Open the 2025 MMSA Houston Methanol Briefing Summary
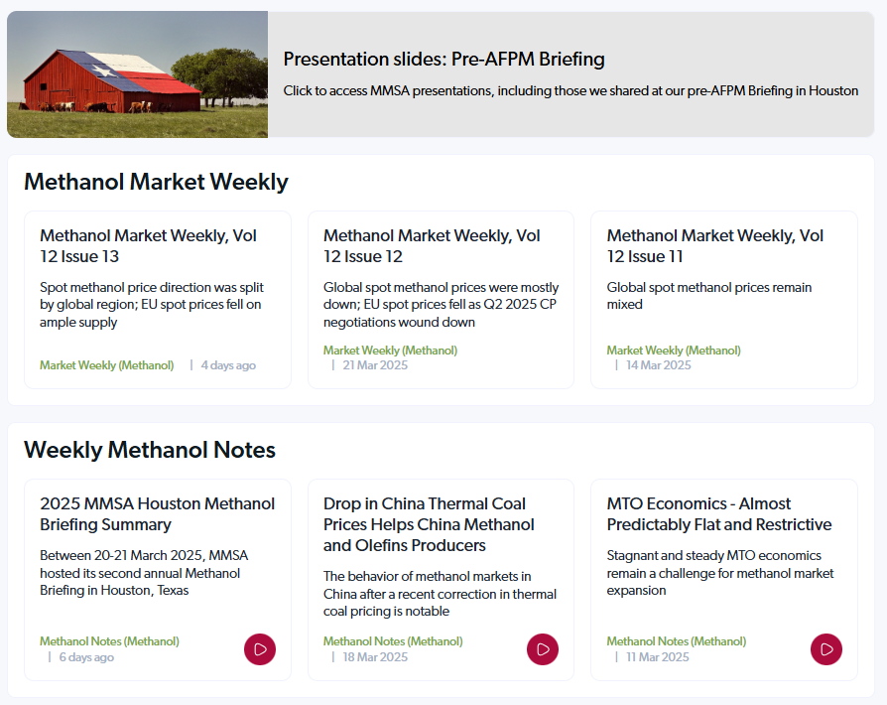Viewport: 887px width, 705px height. pyautogui.click(x=157, y=513)
